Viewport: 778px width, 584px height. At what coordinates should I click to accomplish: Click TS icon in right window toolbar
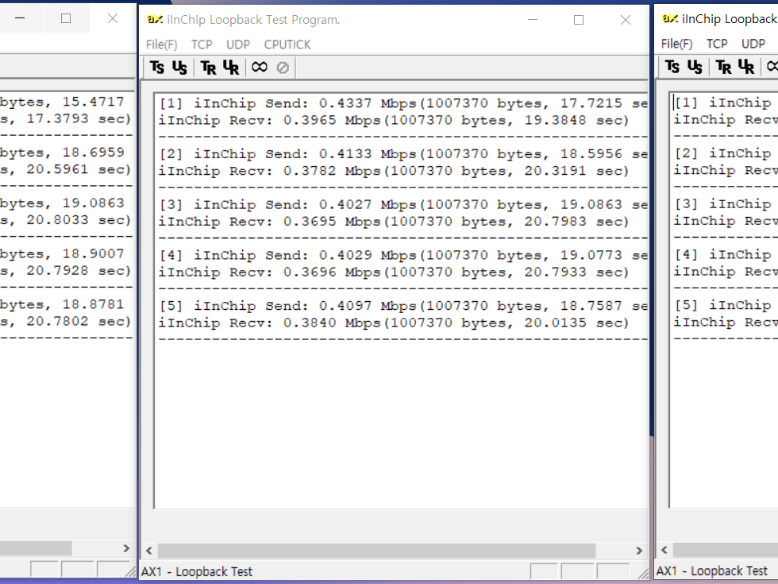pos(672,66)
